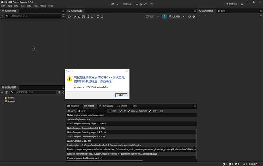
Task: Switch to the 资源预览 tab
Action: pos(74,106)
